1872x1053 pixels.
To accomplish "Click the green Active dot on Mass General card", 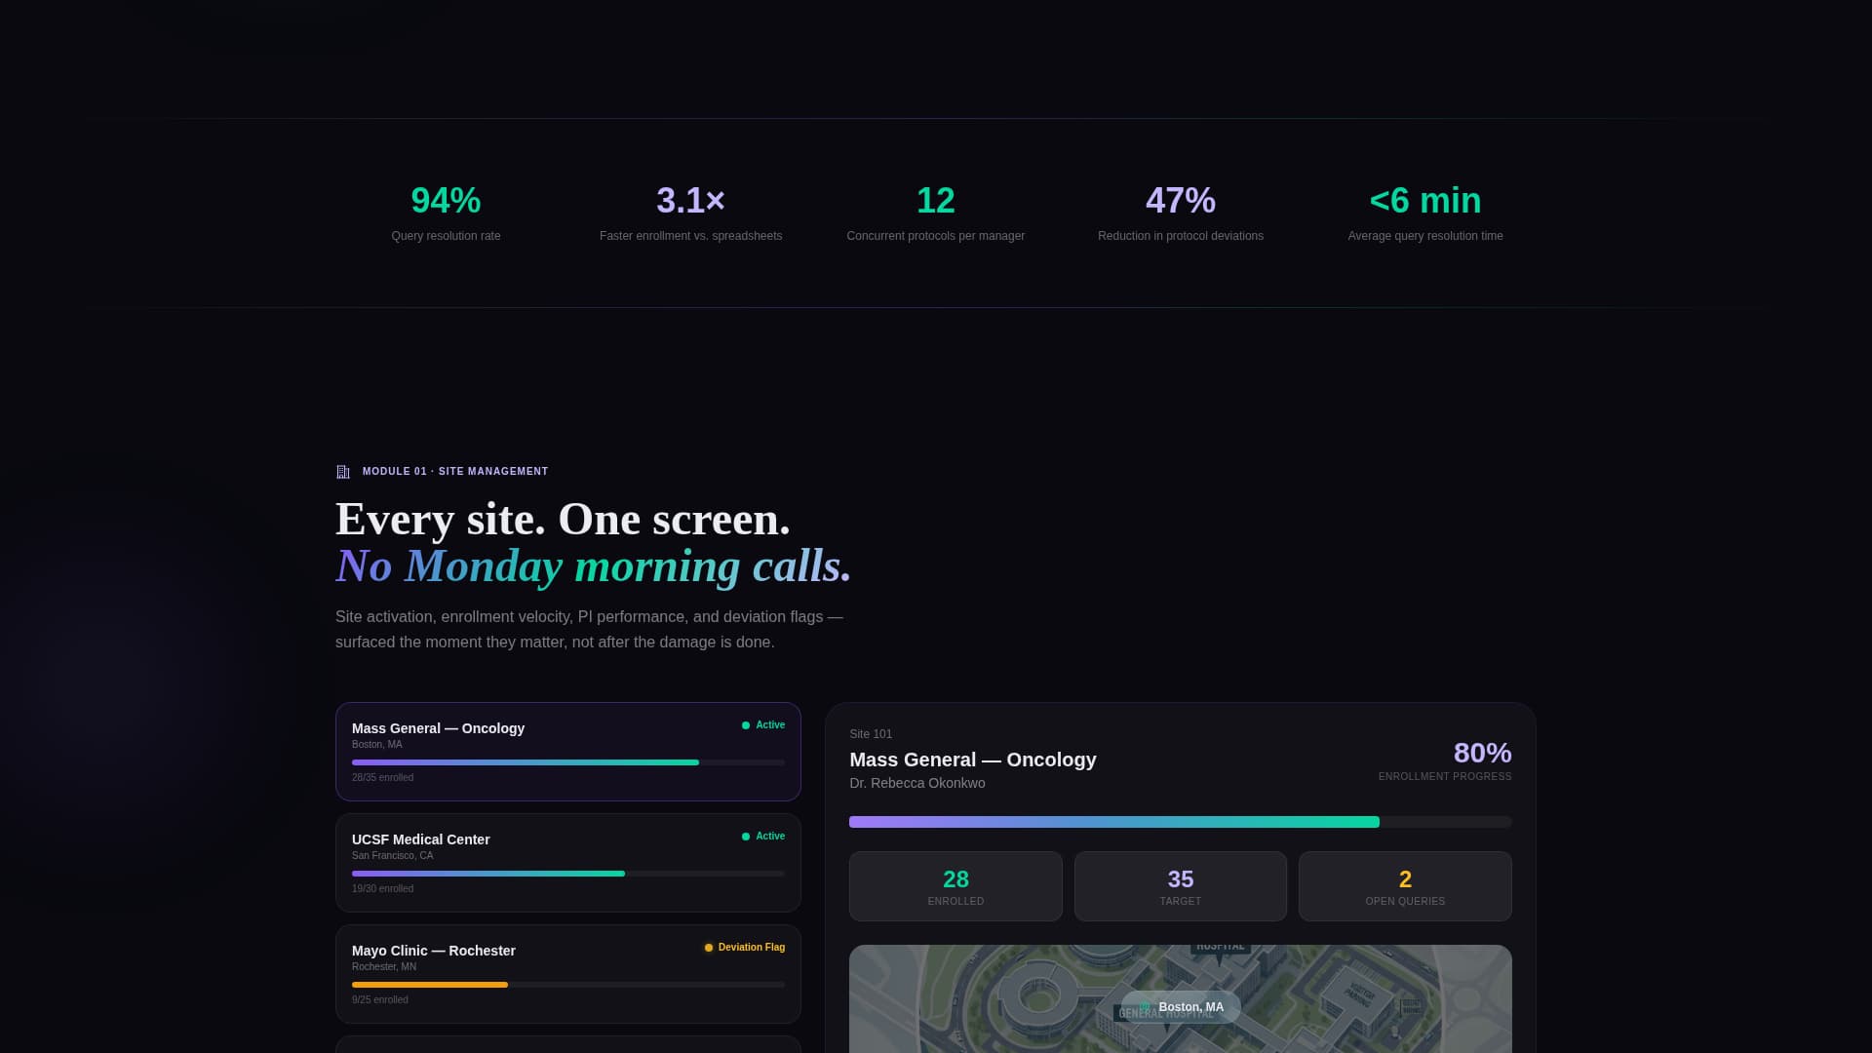I will pos(746,725).
